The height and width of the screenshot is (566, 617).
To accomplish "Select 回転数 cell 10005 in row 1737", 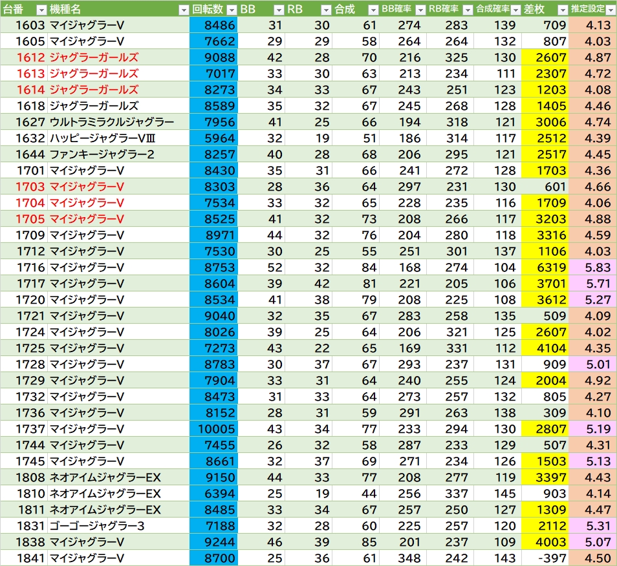I will pyautogui.click(x=213, y=429).
